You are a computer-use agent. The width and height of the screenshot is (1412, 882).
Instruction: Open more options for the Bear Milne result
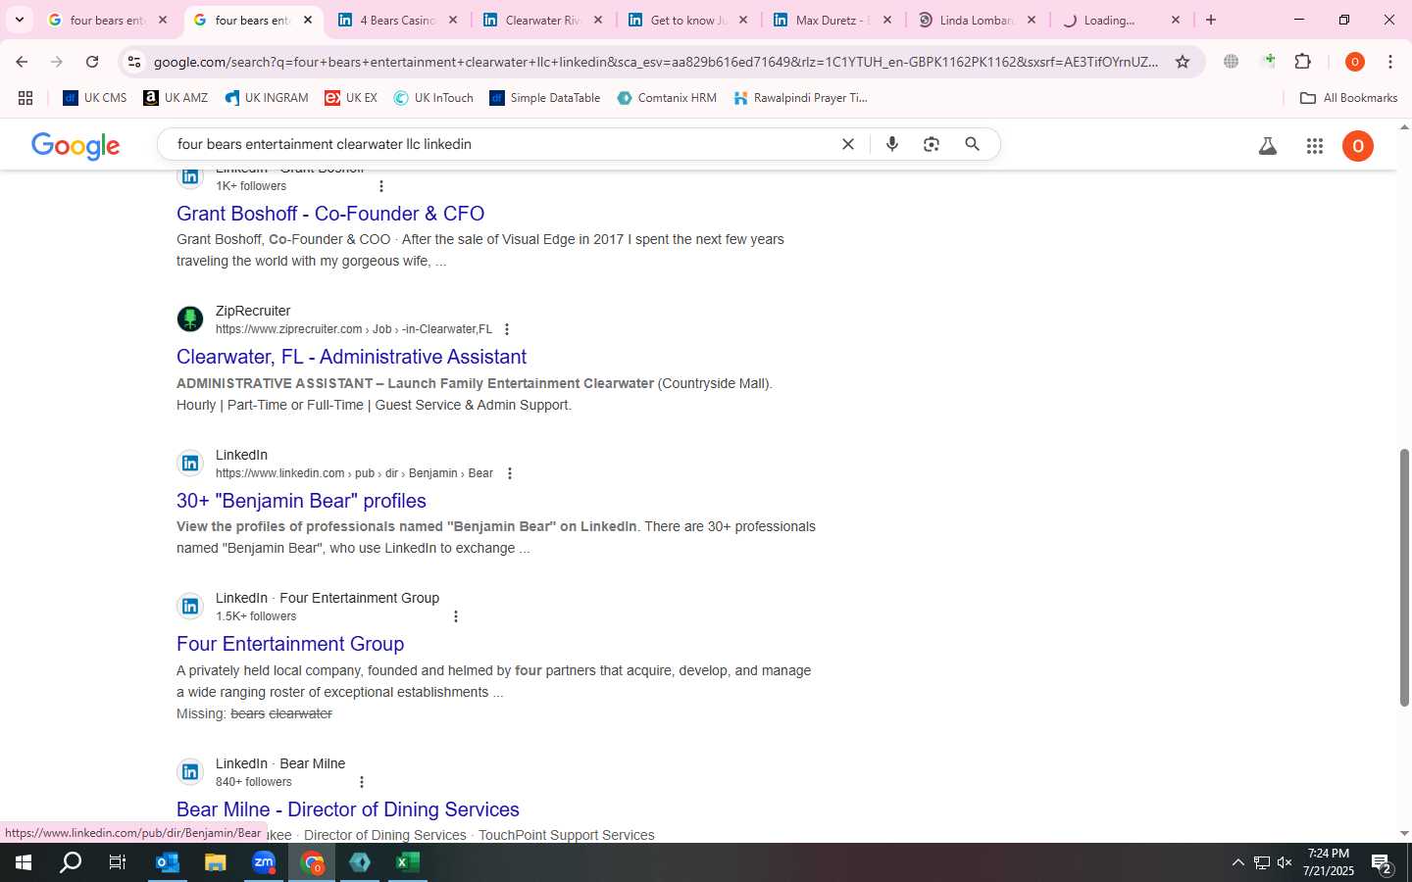pyautogui.click(x=362, y=782)
